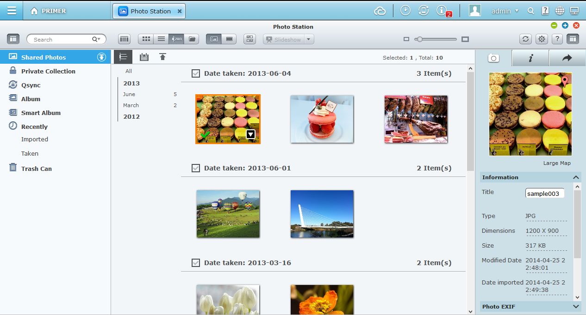Toggle checkbox for Date taken 2013-06-04
The image size is (586, 315).
[x=196, y=73]
